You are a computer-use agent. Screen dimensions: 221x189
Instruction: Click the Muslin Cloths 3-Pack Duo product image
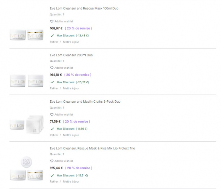coord(27,122)
